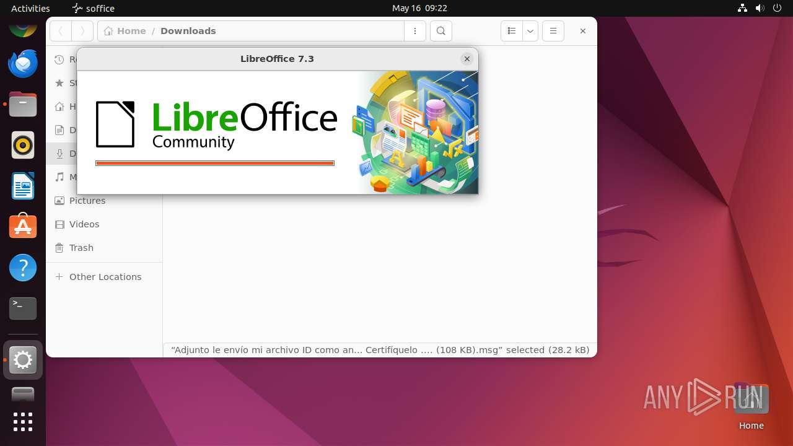793x446 pixels.
Task: Close the Files window
Action: [582, 31]
